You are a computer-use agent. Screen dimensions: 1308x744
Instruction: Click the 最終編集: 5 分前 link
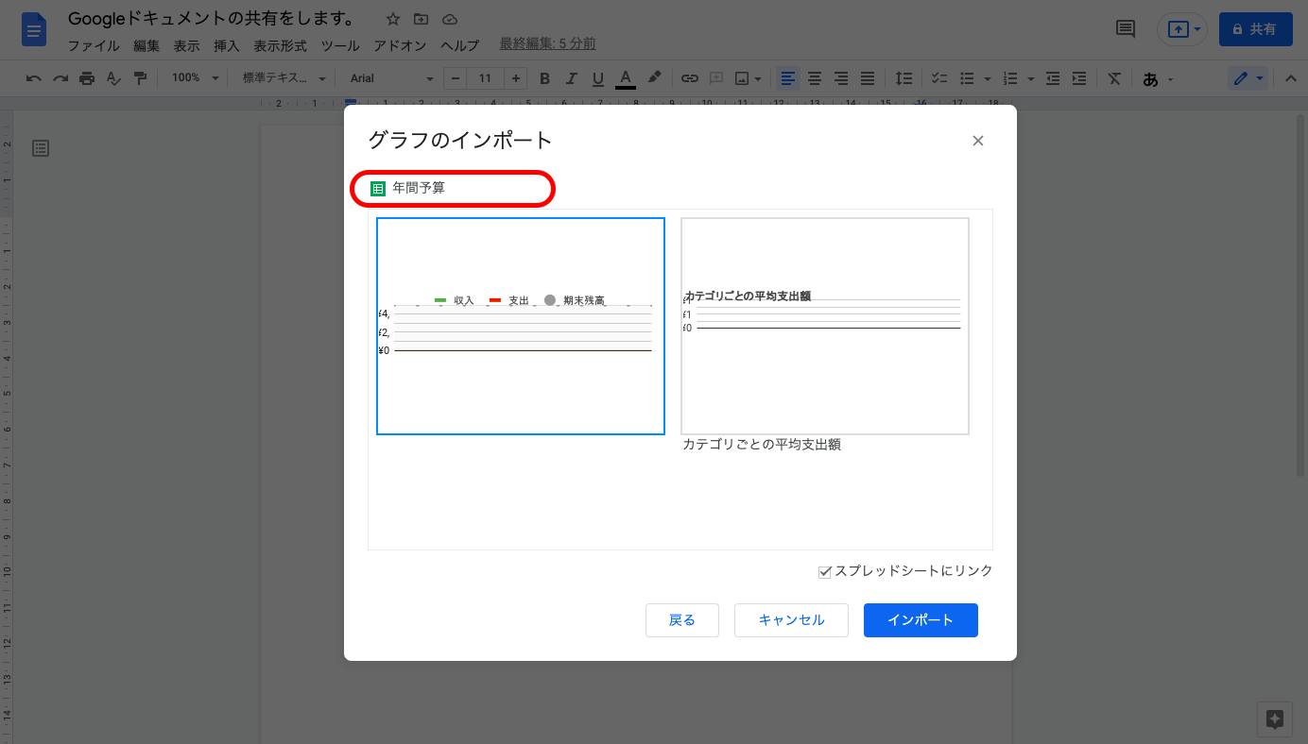[x=547, y=43]
